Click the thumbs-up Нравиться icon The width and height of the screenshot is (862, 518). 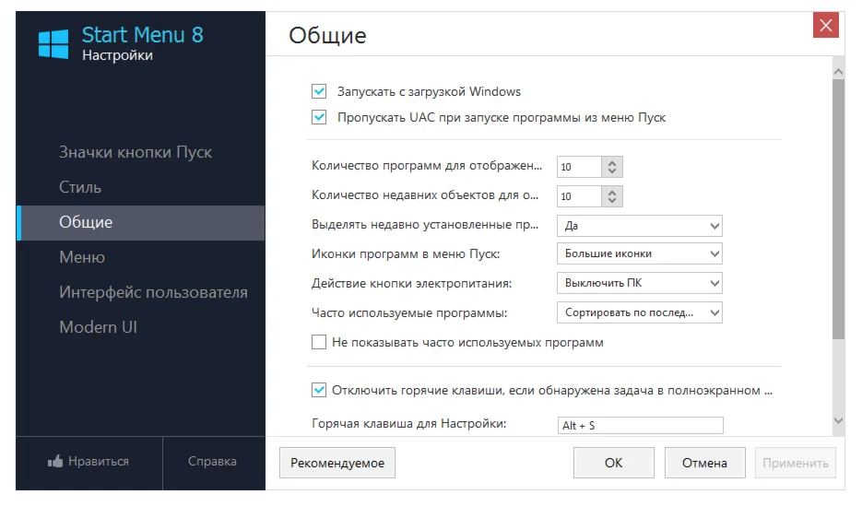pyautogui.click(x=55, y=461)
